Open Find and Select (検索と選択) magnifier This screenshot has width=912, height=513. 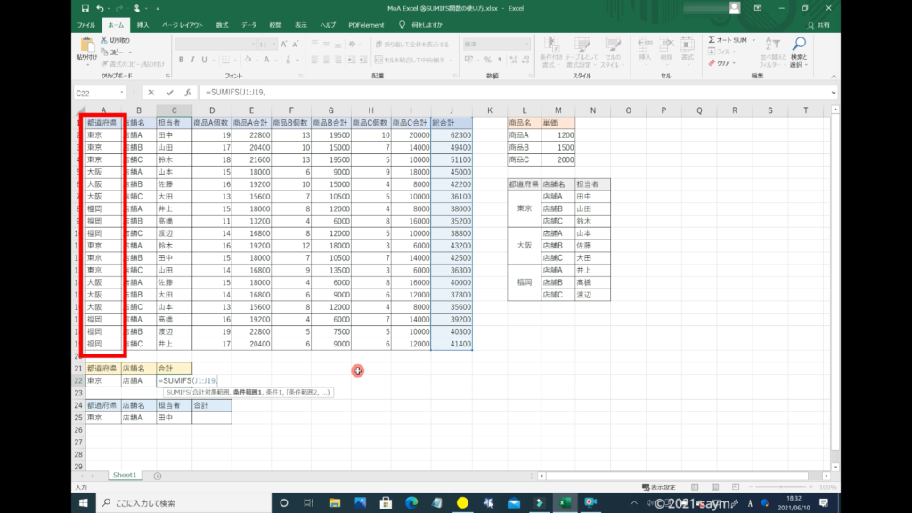(x=799, y=45)
